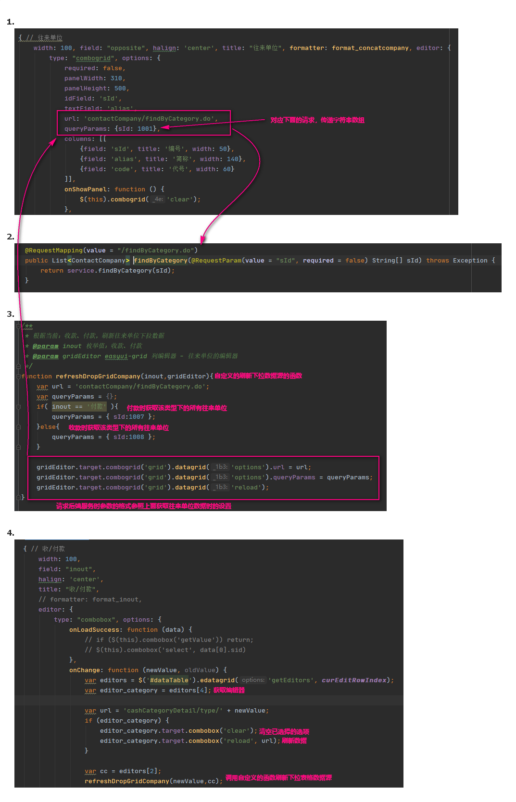This screenshot has width=516, height=802.
Task: Toggle fold marker at the final closing brace of refreshDropGridCompany
Action: pyautogui.click(x=18, y=497)
